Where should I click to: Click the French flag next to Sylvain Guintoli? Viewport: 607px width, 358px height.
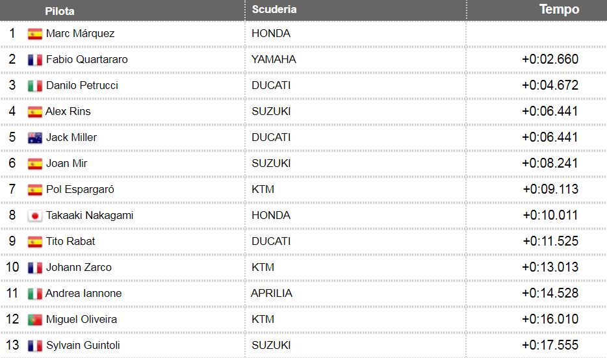[x=35, y=346]
